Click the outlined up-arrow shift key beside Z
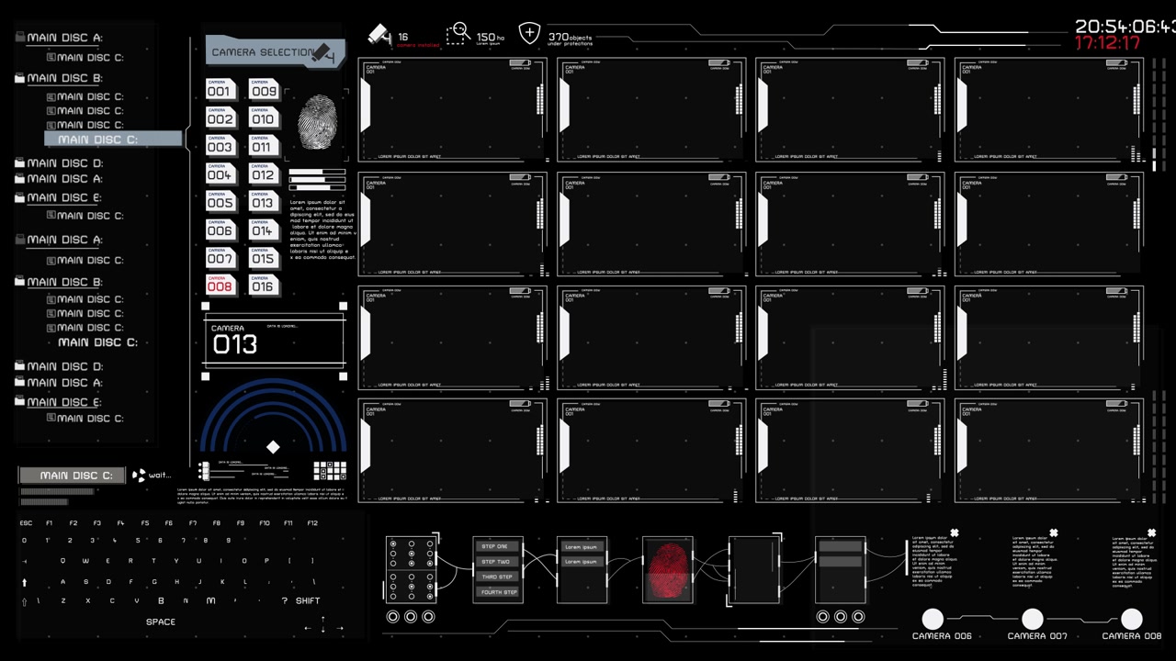Screen dimensions: 1176x661 click(x=25, y=601)
